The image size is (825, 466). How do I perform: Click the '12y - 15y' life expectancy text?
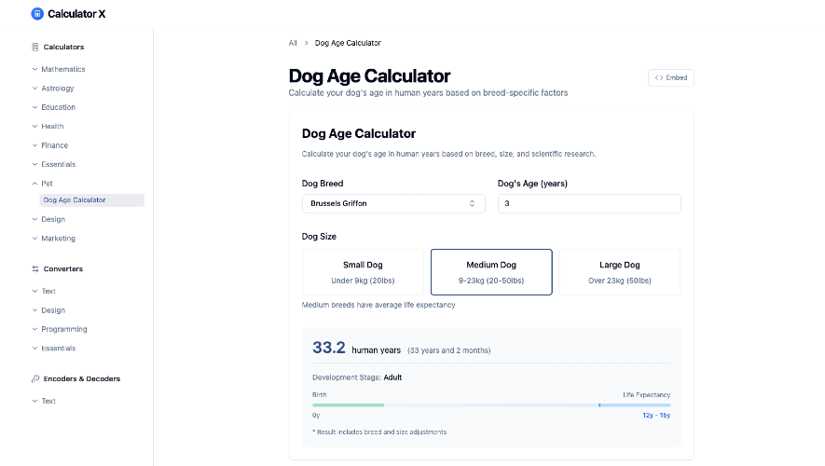[x=656, y=415]
